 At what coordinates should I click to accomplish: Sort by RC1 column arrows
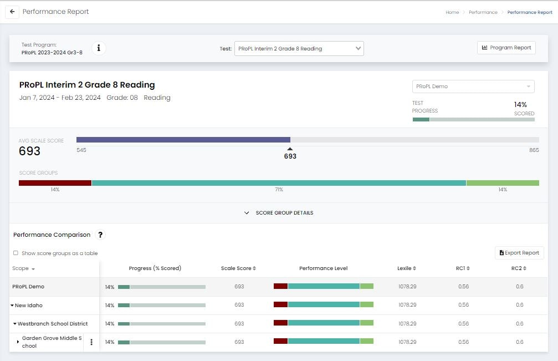click(x=468, y=268)
